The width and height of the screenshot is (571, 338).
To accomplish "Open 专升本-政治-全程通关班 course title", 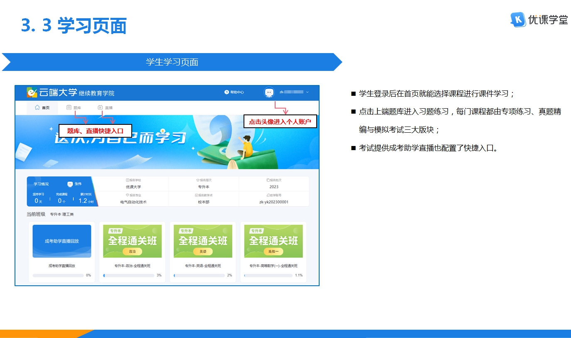I will [x=132, y=266].
